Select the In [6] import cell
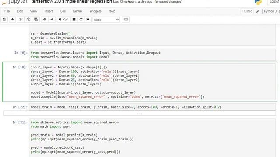Image resolution: width=280 pixels, height=157 pixels. pyautogui.click(x=152, y=55)
